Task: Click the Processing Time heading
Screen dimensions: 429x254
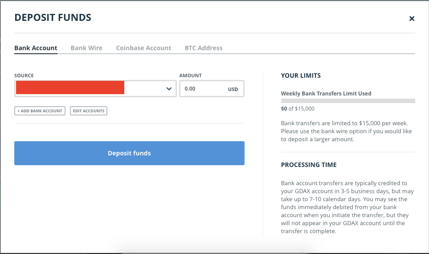Action: coord(309,165)
